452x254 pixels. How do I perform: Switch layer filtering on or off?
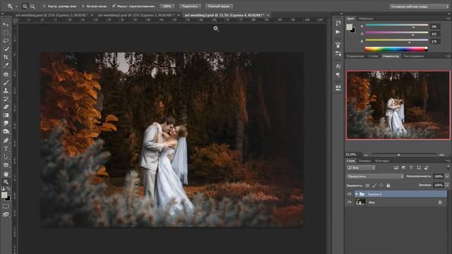click(448, 167)
